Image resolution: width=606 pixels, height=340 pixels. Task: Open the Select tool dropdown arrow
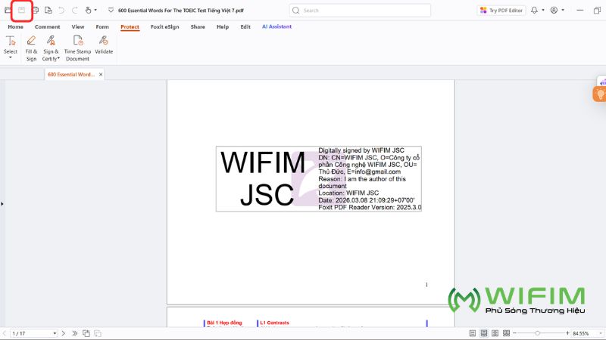coord(11,58)
